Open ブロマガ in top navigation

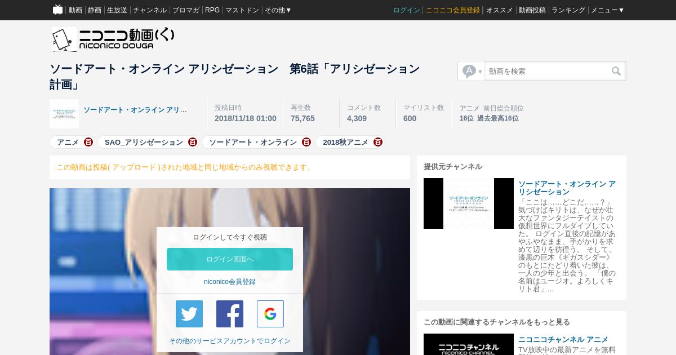(186, 10)
